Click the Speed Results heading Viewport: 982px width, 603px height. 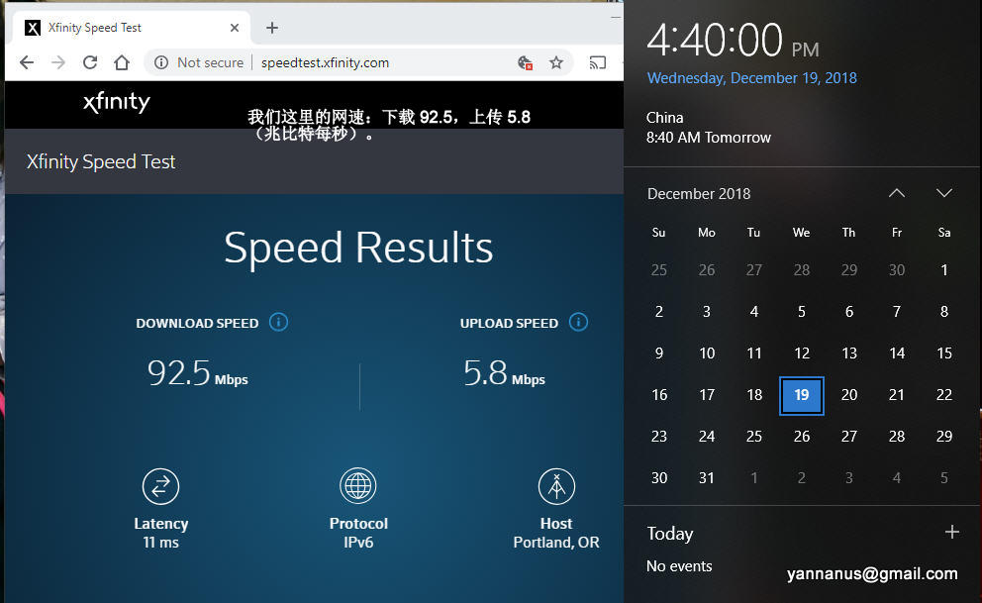358,248
